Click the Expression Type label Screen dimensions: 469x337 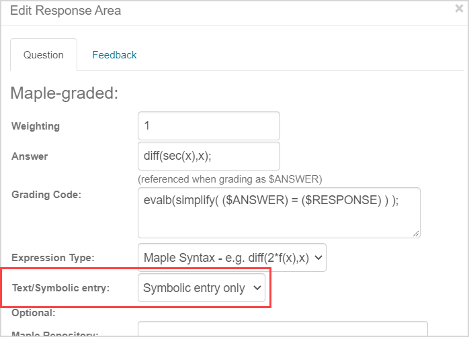(x=53, y=257)
